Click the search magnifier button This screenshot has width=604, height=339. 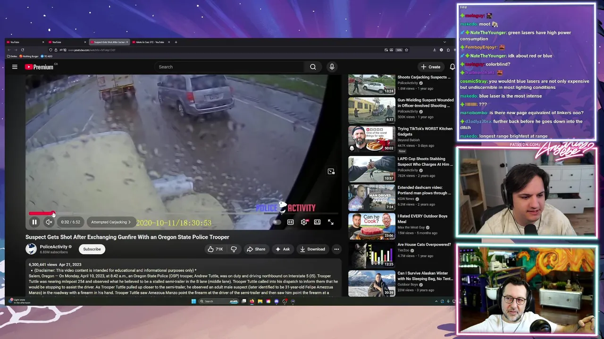(x=313, y=67)
